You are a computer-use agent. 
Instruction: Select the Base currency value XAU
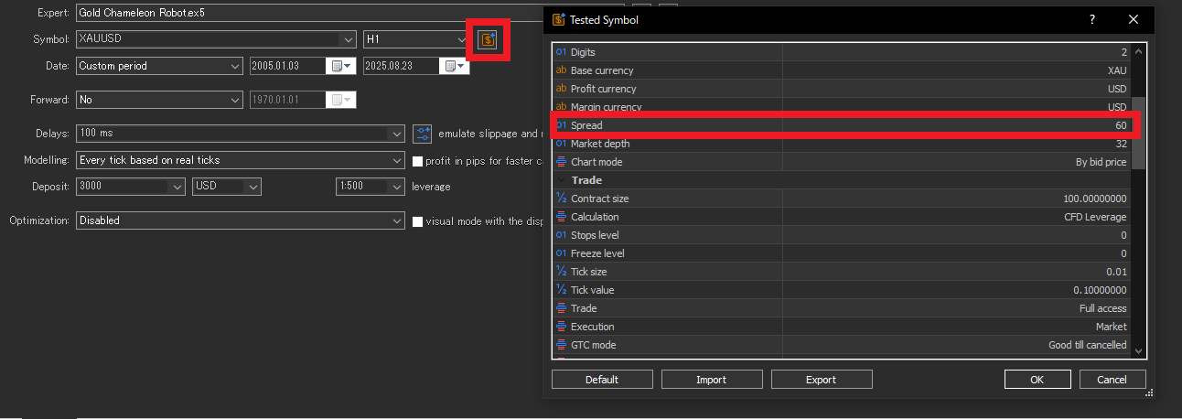1117,70
